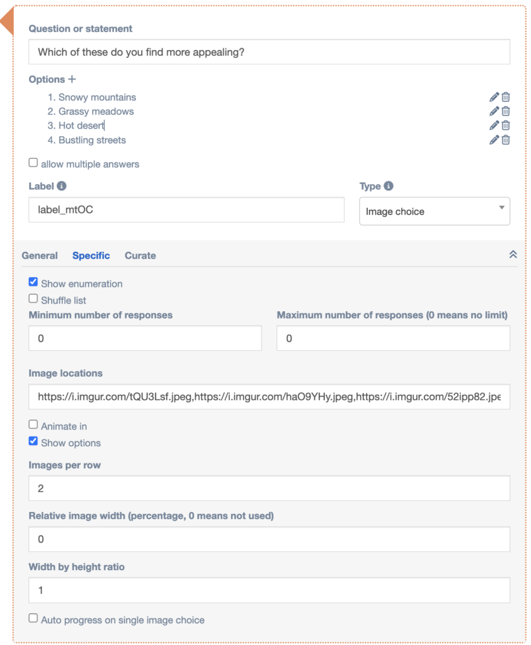The width and height of the screenshot is (531, 645).
Task: Click the Images per row field
Action: click(x=269, y=488)
